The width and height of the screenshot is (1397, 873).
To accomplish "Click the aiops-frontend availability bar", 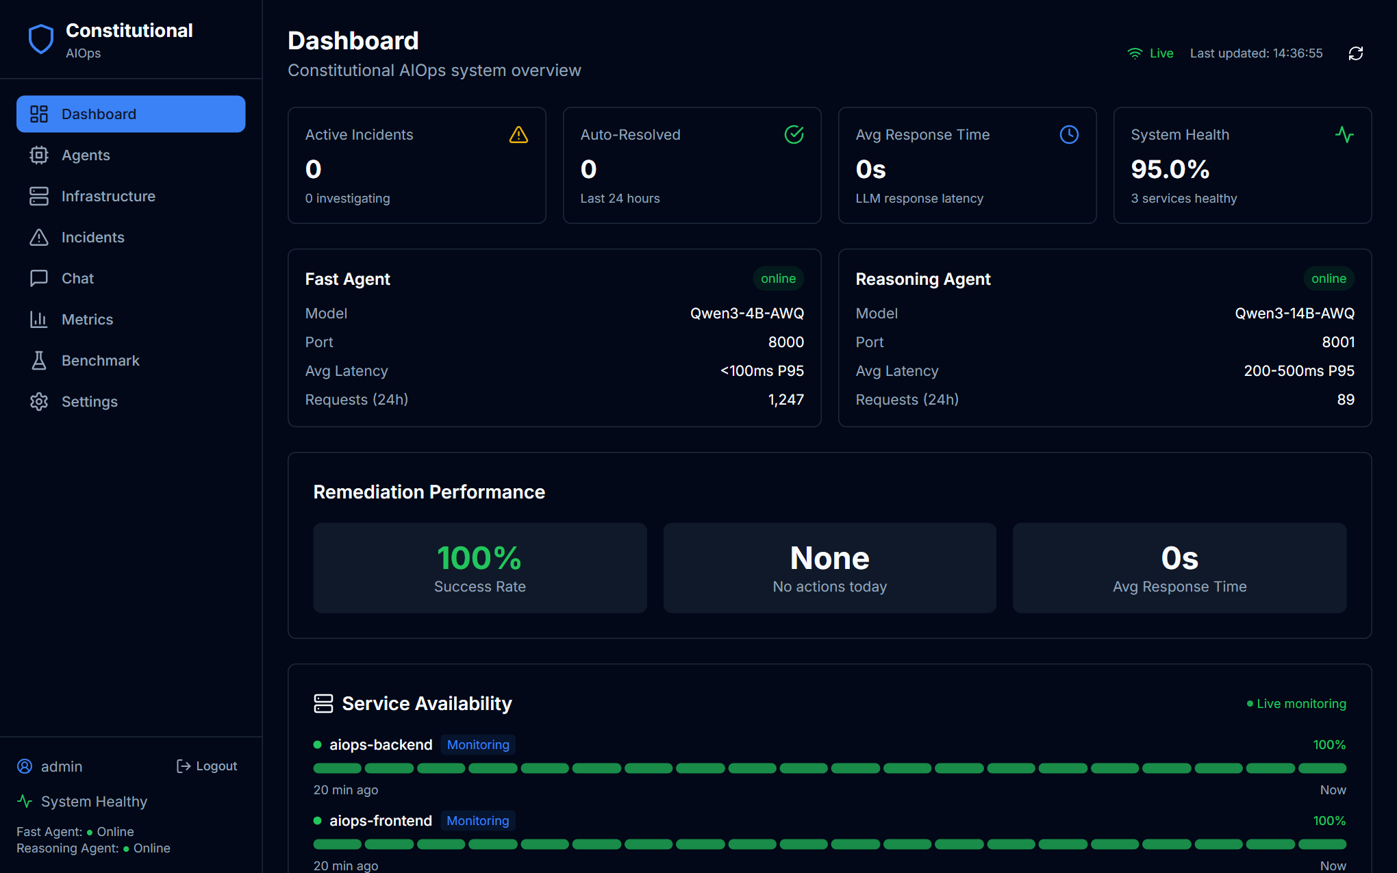I will pyautogui.click(x=830, y=844).
